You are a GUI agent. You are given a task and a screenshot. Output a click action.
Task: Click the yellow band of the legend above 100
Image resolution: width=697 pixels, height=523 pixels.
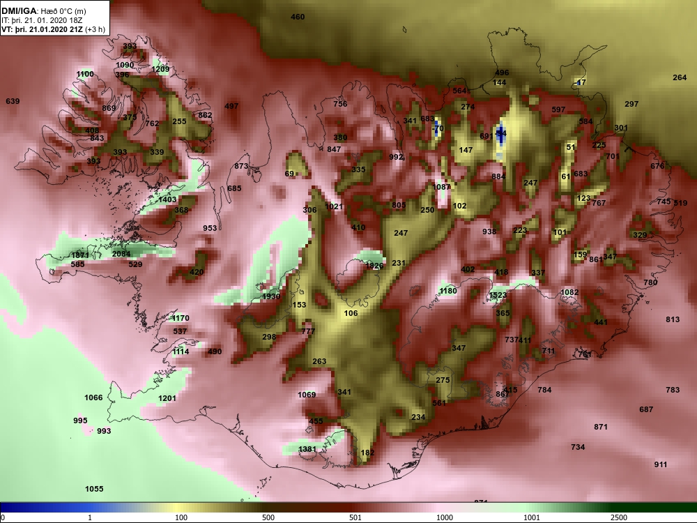[178, 508]
